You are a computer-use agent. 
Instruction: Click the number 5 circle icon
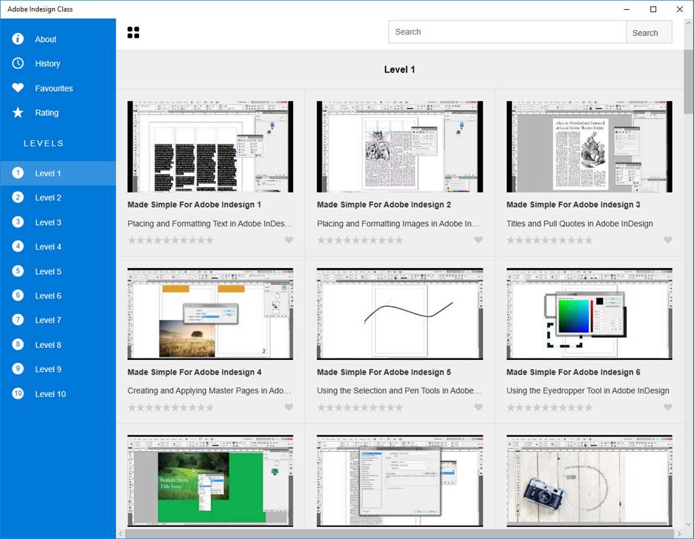(x=18, y=271)
